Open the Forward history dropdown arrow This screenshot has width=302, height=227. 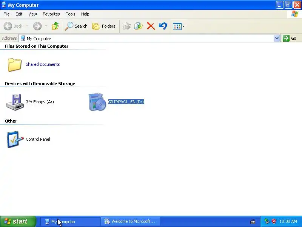(x=46, y=26)
